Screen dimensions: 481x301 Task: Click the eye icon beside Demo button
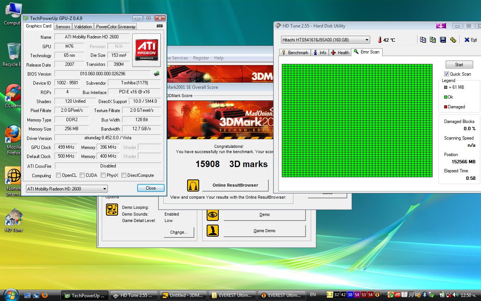pos(213,214)
